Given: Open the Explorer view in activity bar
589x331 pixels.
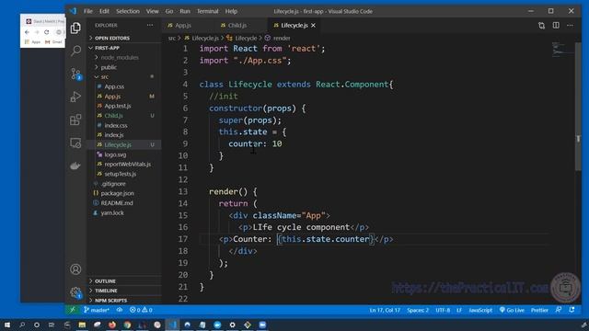Looking at the screenshot, I should point(75,29).
